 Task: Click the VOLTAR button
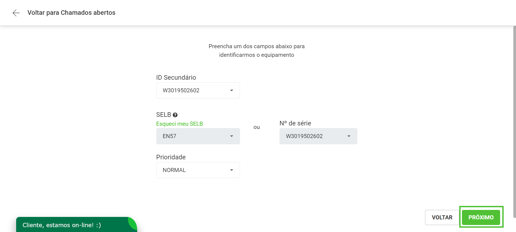pos(442,217)
